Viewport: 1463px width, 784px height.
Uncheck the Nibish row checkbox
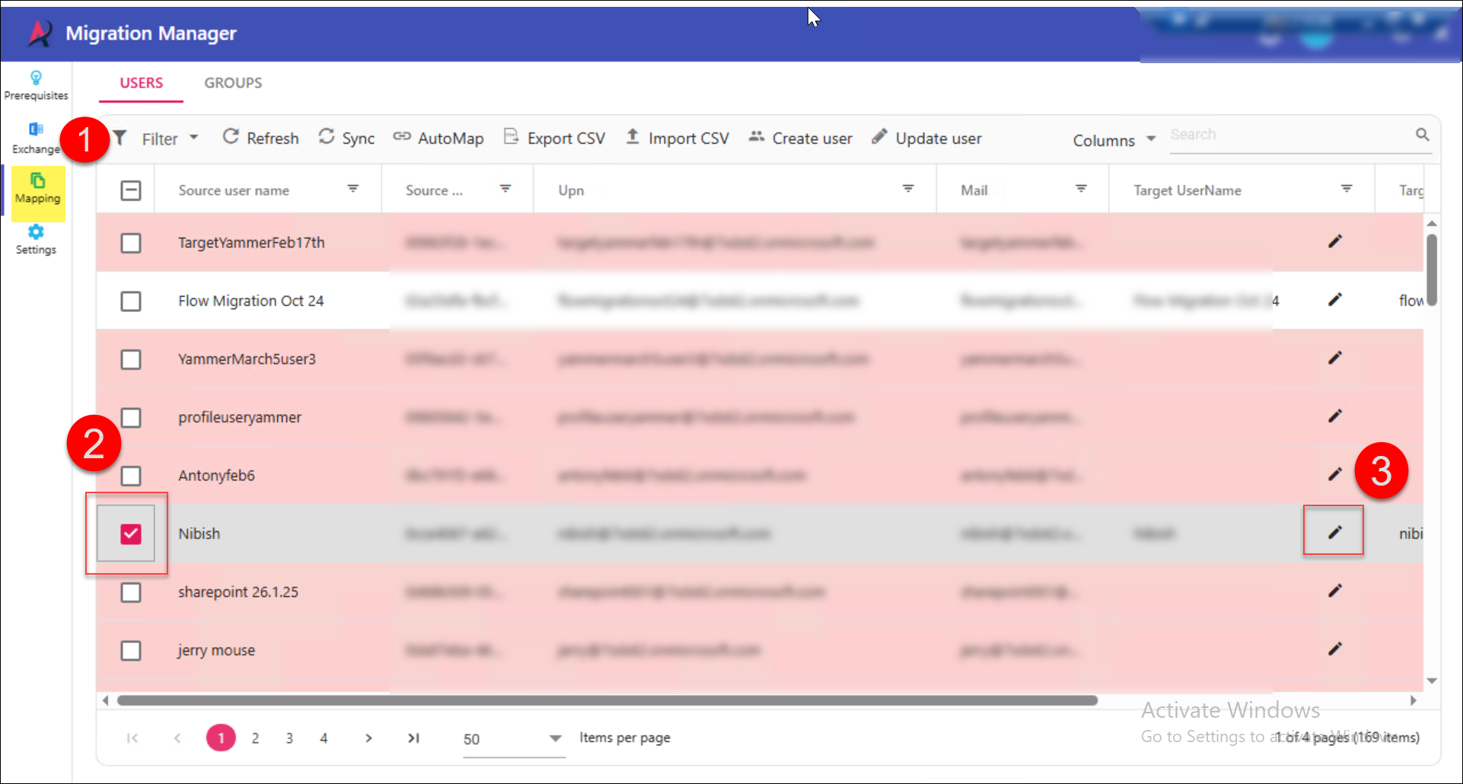click(131, 534)
